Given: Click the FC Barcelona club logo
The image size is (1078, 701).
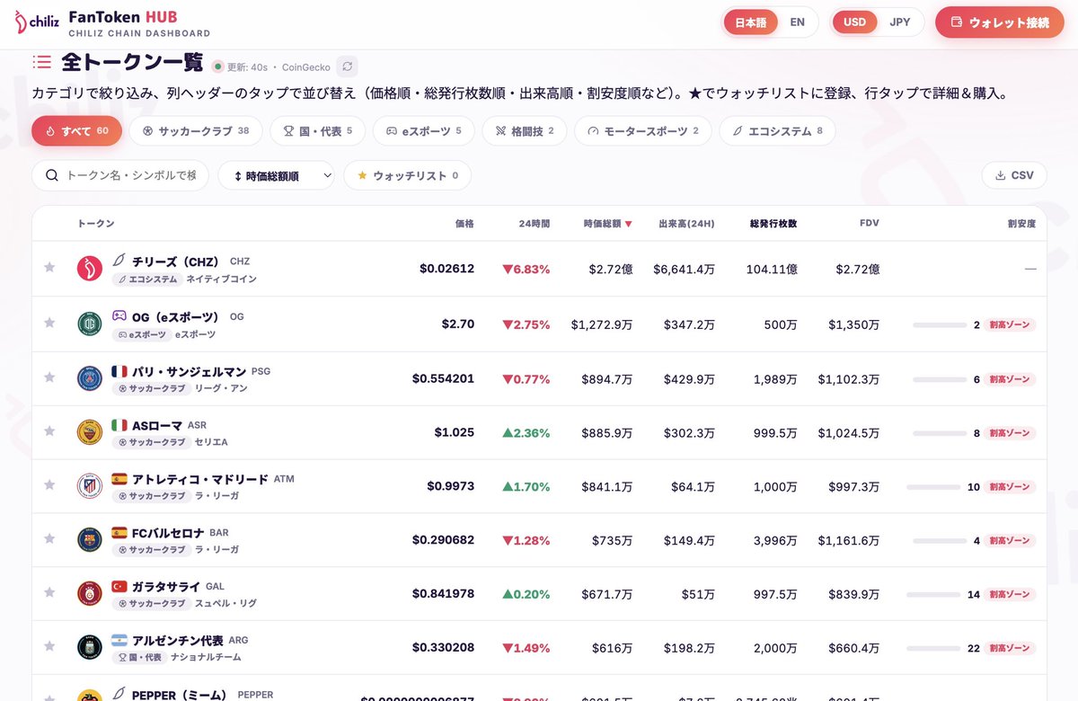Looking at the screenshot, I should point(90,540).
